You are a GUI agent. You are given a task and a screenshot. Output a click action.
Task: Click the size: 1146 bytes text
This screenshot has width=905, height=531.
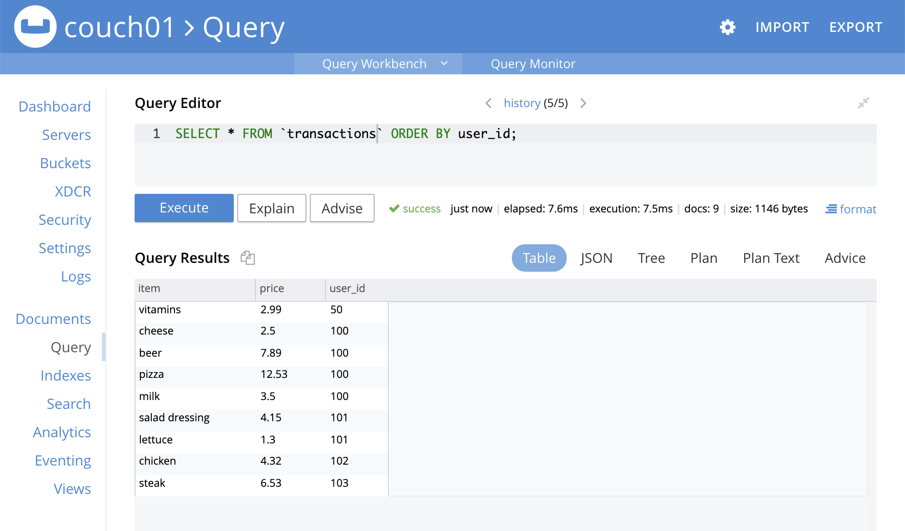click(x=769, y=209)
